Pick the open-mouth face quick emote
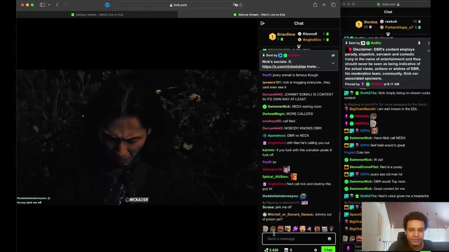 point(302,229)
